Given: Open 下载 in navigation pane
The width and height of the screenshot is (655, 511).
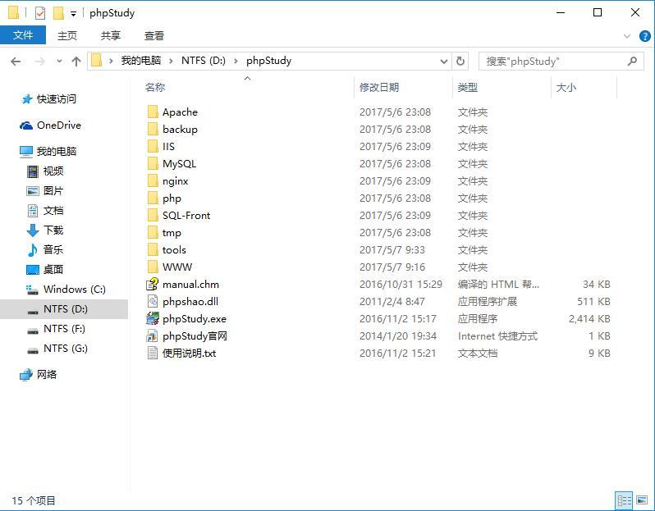Looking at the screenshot, I should pos(53,230).
